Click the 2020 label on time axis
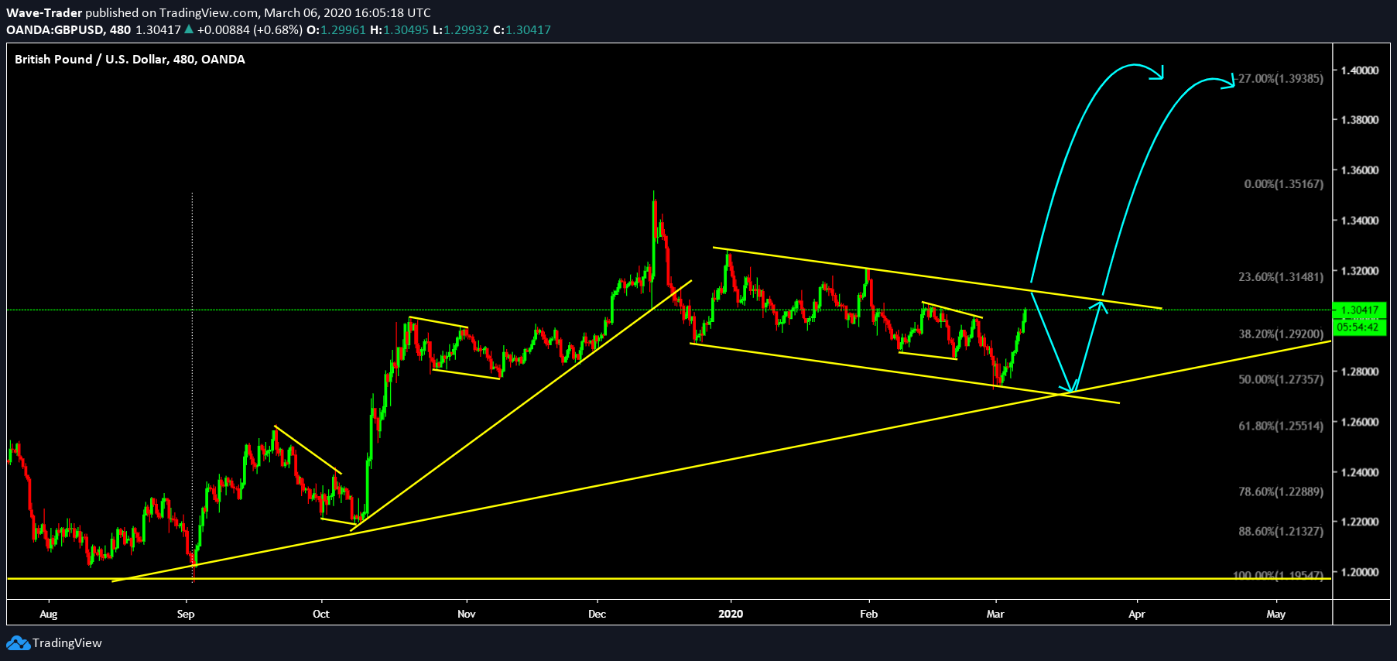The height and width of the screenshot is (661, 1397). coord(731,615)
